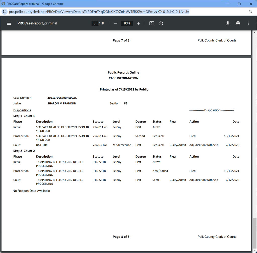Maximize the Chrome window
Image resolution: width=257 pixels, height=253 pixels.
point(239,4)
